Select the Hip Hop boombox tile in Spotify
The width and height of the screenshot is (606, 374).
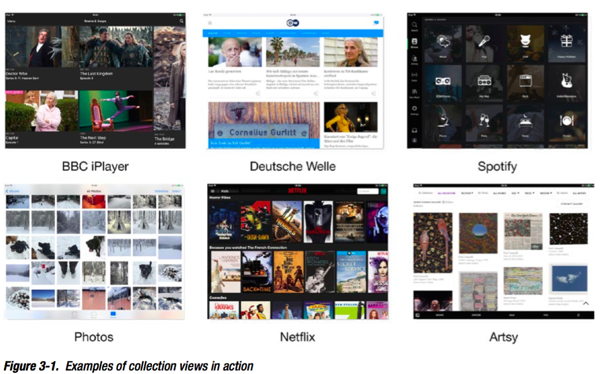(484, 84)
